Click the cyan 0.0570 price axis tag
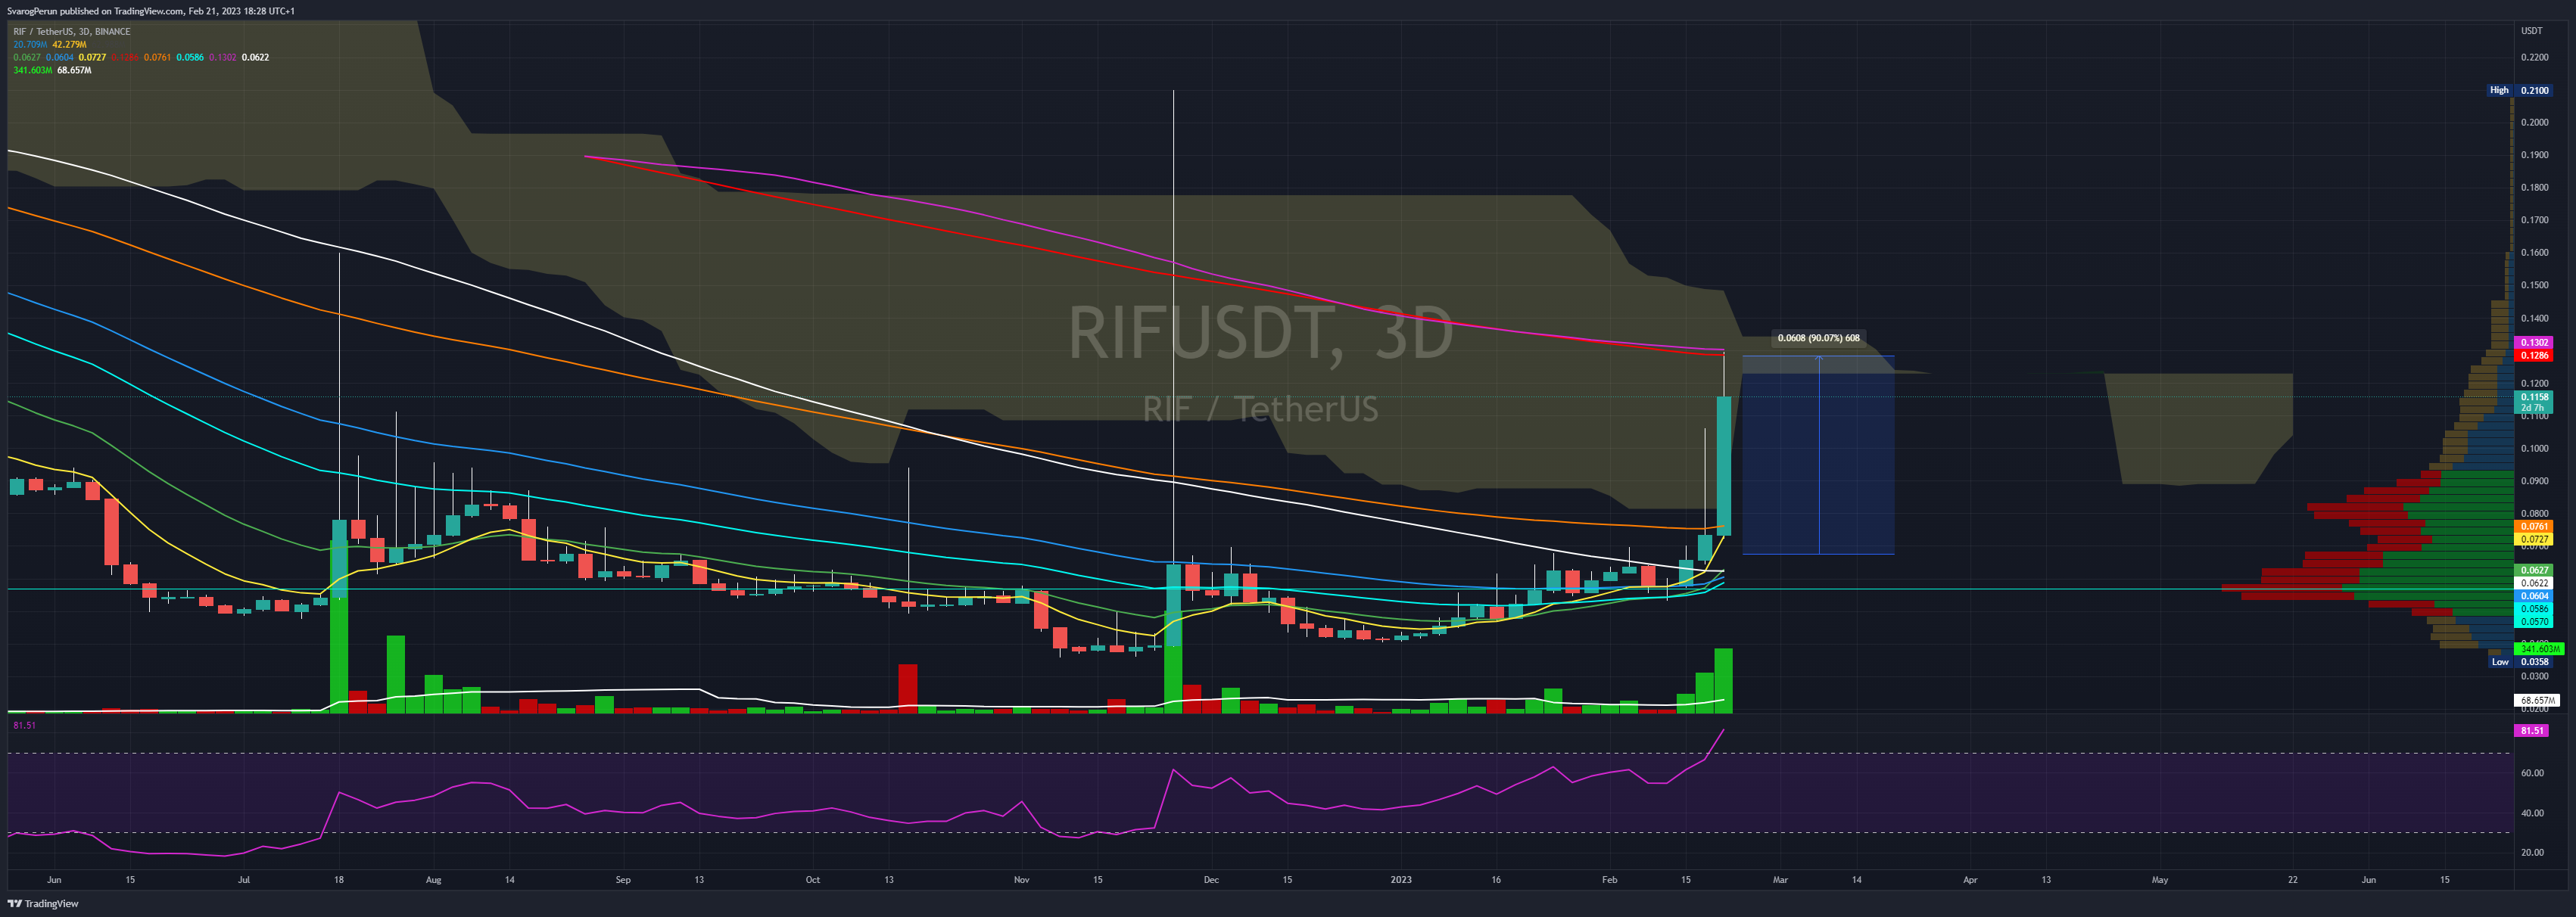 (2534, 622)
